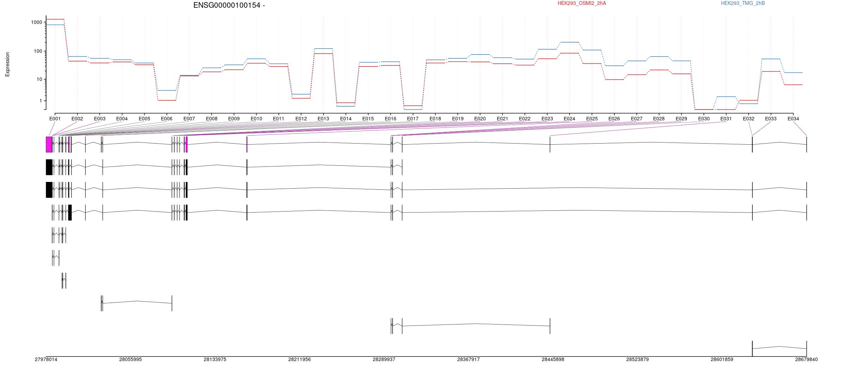The image size is (845, 366).
Task: Click genomic coordinate 28601859
Action: pos(722,359)
